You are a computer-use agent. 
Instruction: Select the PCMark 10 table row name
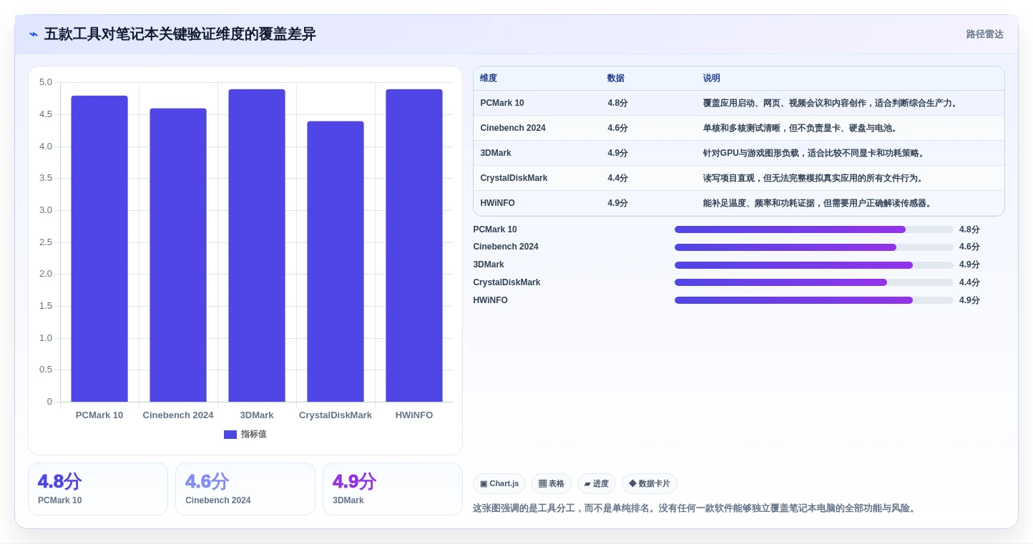(502, 103)
